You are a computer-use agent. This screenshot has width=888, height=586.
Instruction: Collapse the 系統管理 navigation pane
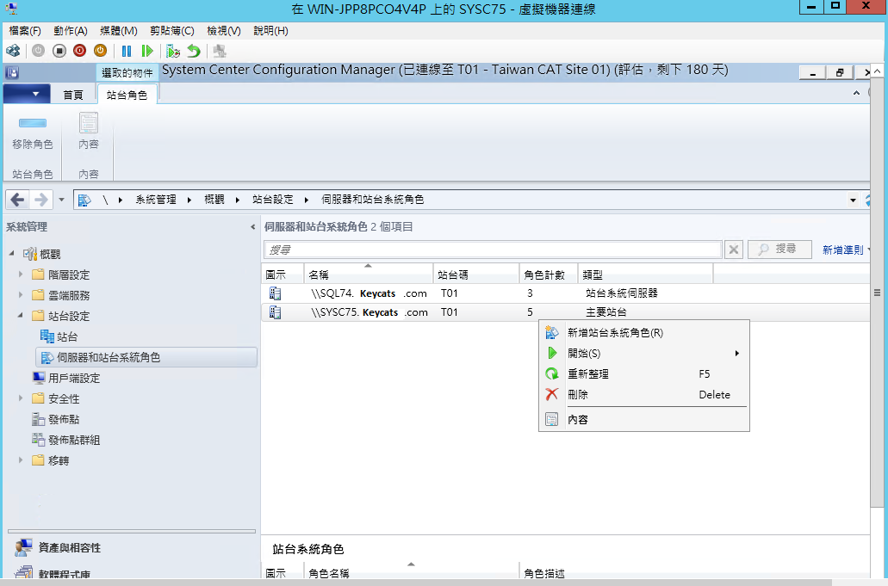coord(252,227)
